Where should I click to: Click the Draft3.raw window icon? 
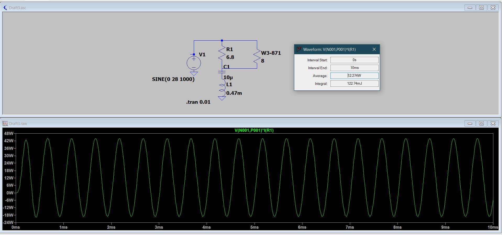[x=5, y=123]
